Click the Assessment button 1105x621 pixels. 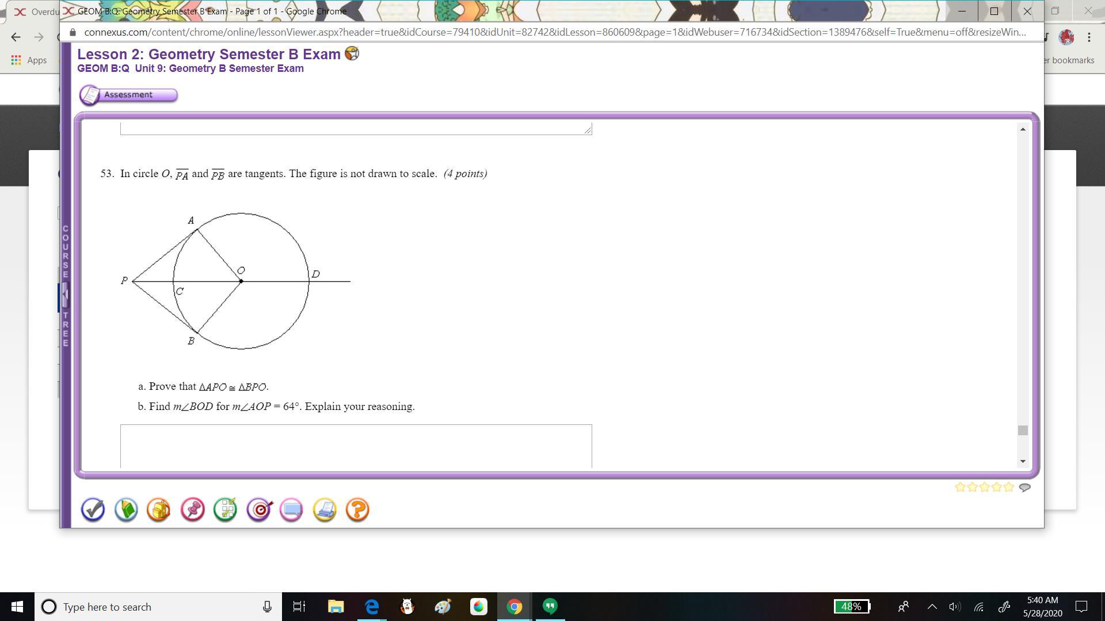tap(128, 95)
